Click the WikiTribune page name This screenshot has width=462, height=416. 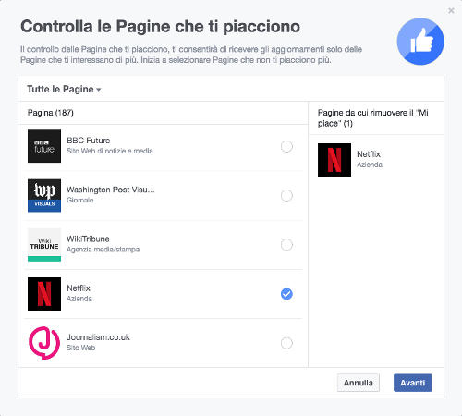[x=88, y=239]
